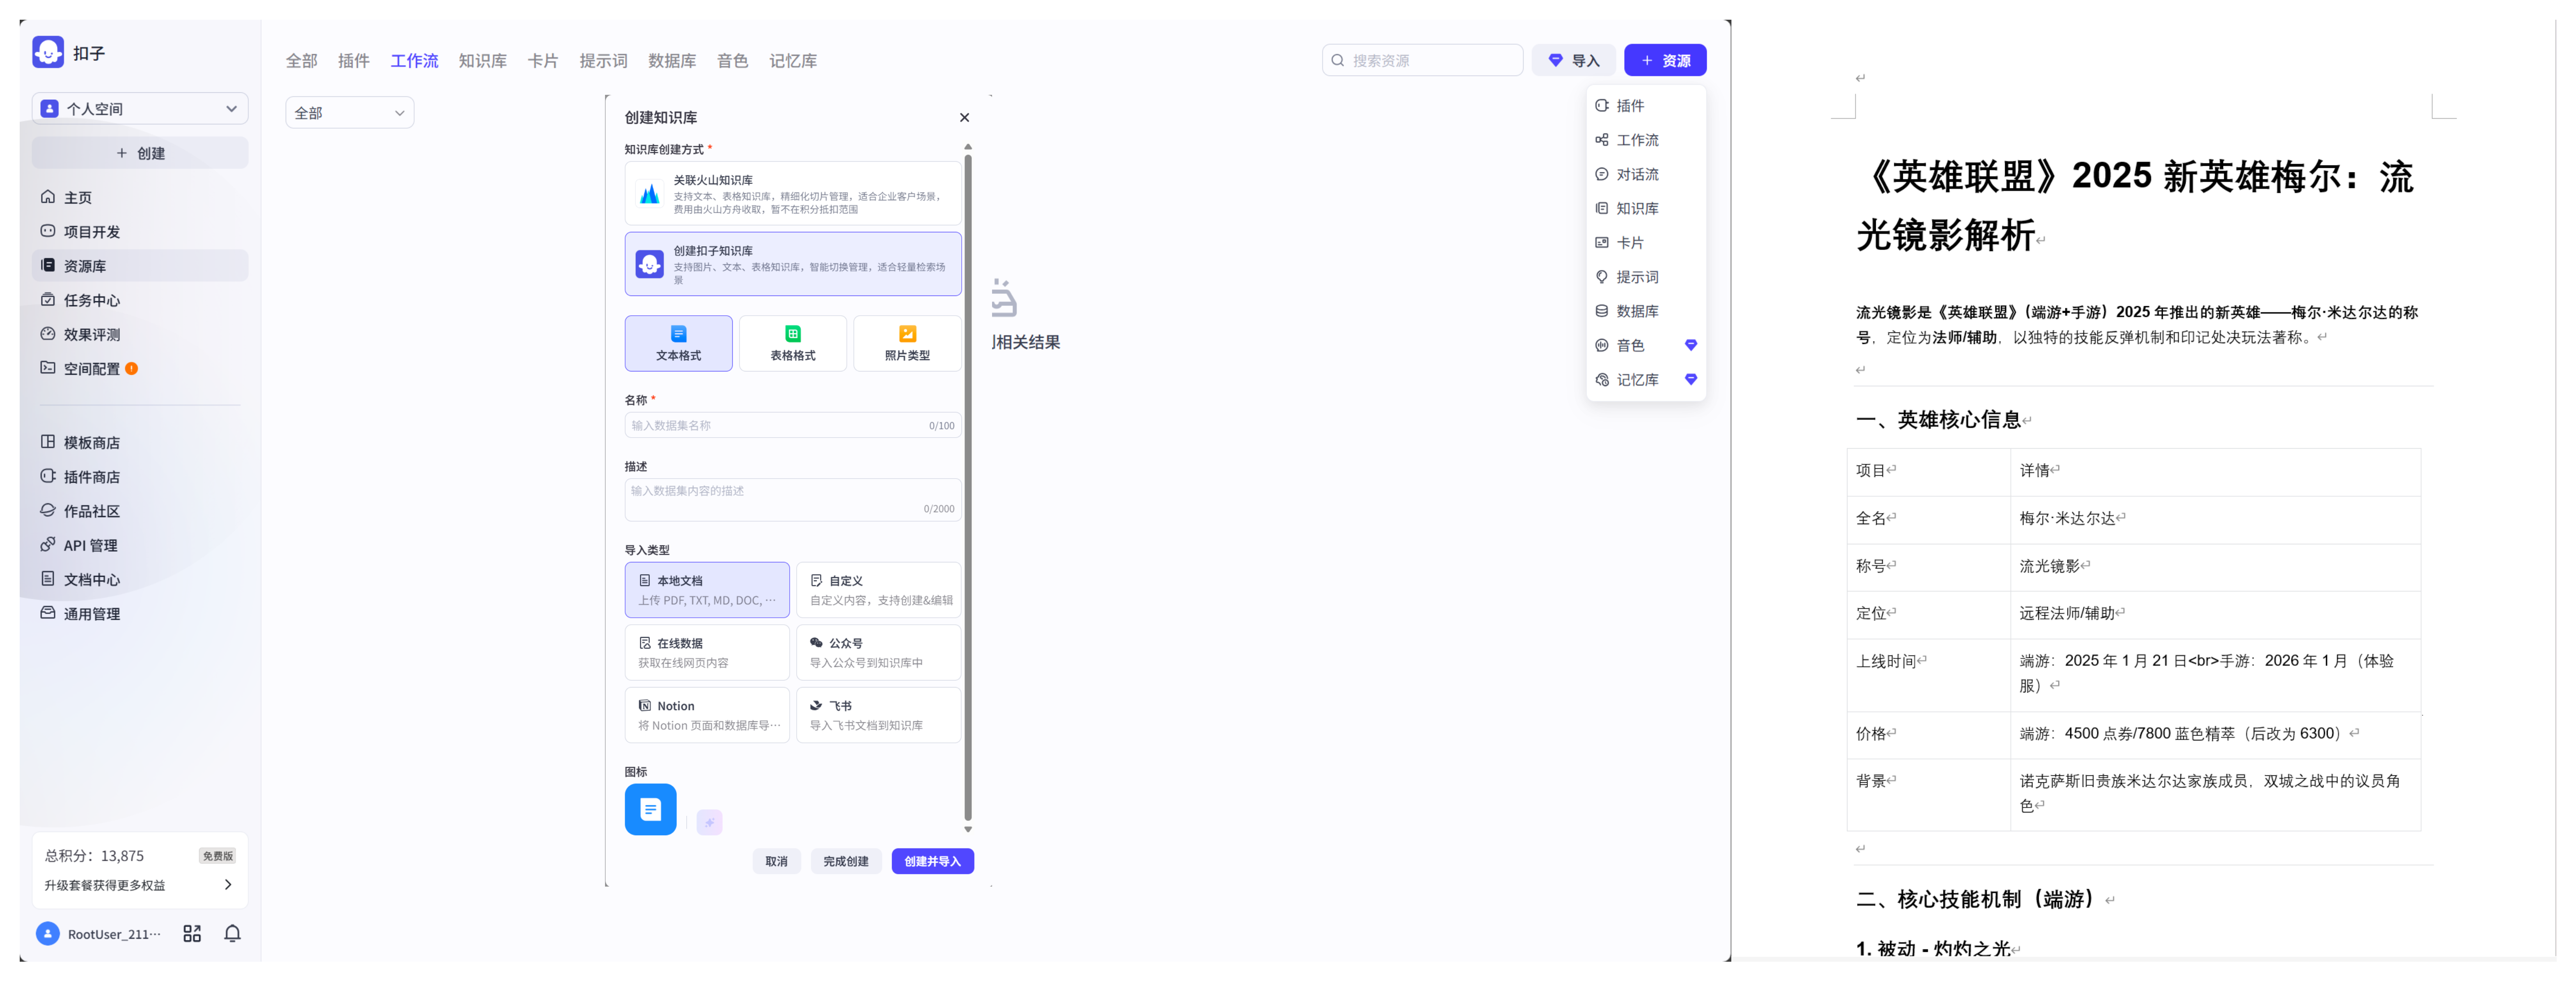This screenshot has height=981, width=2576.
Task: Open the 全部 filter dropdown
Action: click(349, 113)
